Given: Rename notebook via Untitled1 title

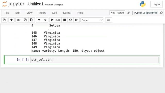Looking at the screenshot, I should click(36, 4).
